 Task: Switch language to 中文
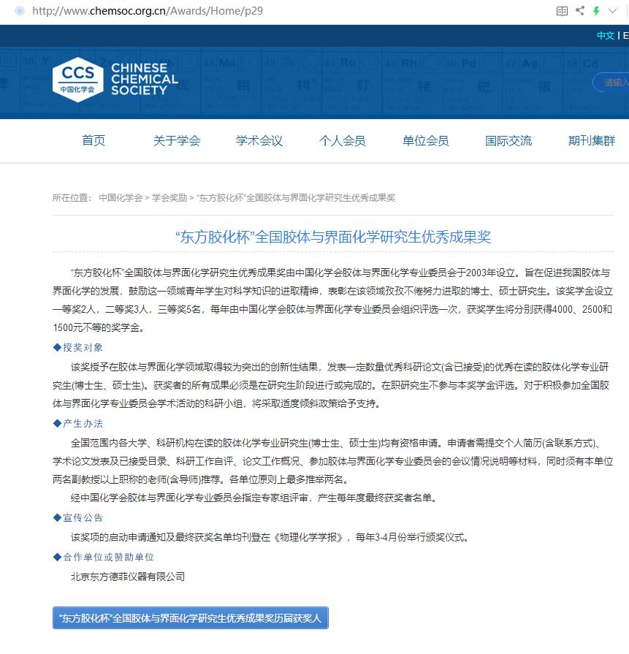605,36
